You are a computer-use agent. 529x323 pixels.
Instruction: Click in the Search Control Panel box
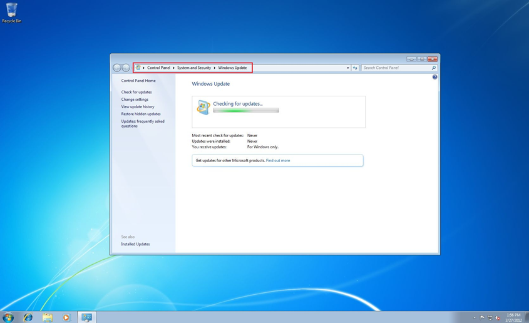(x=394, y=68)
